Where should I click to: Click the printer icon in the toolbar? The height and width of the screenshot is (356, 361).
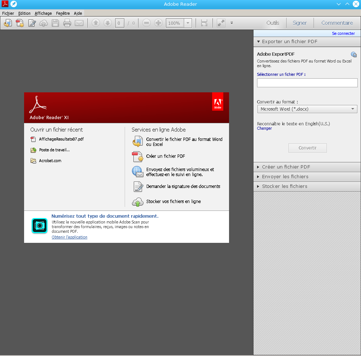point(67,23)
